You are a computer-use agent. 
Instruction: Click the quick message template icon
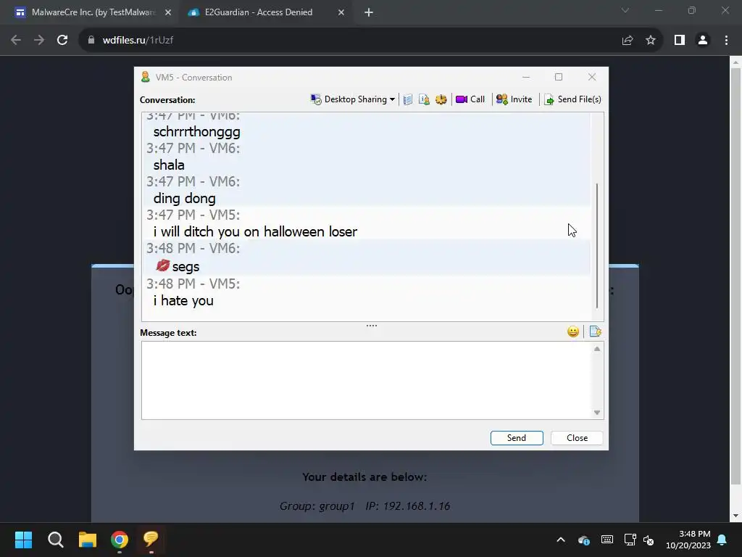pyautogui.click(x=596, y=331)
